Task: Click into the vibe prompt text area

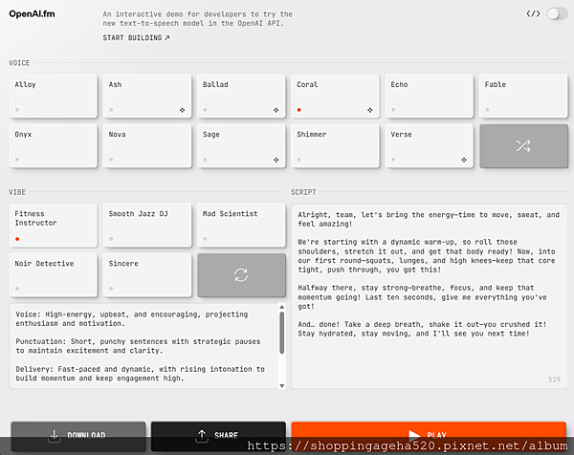Action: point(143,346)
